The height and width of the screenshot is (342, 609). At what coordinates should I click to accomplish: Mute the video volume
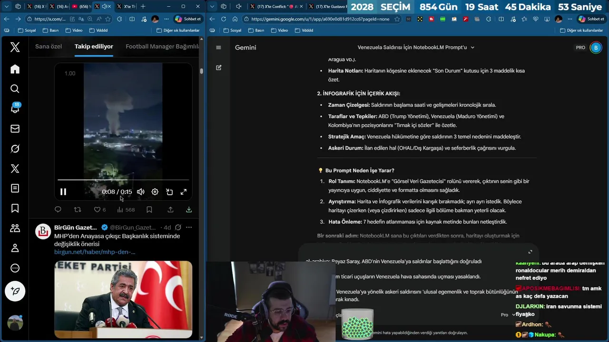click(x=140, y=192)
